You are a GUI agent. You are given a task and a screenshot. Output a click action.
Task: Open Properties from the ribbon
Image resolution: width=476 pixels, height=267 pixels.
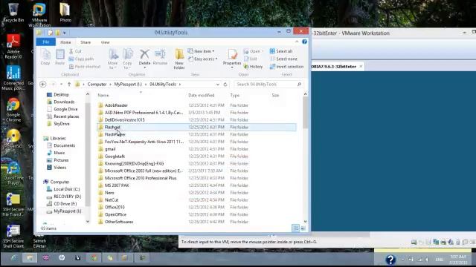(x=232, y=58)
